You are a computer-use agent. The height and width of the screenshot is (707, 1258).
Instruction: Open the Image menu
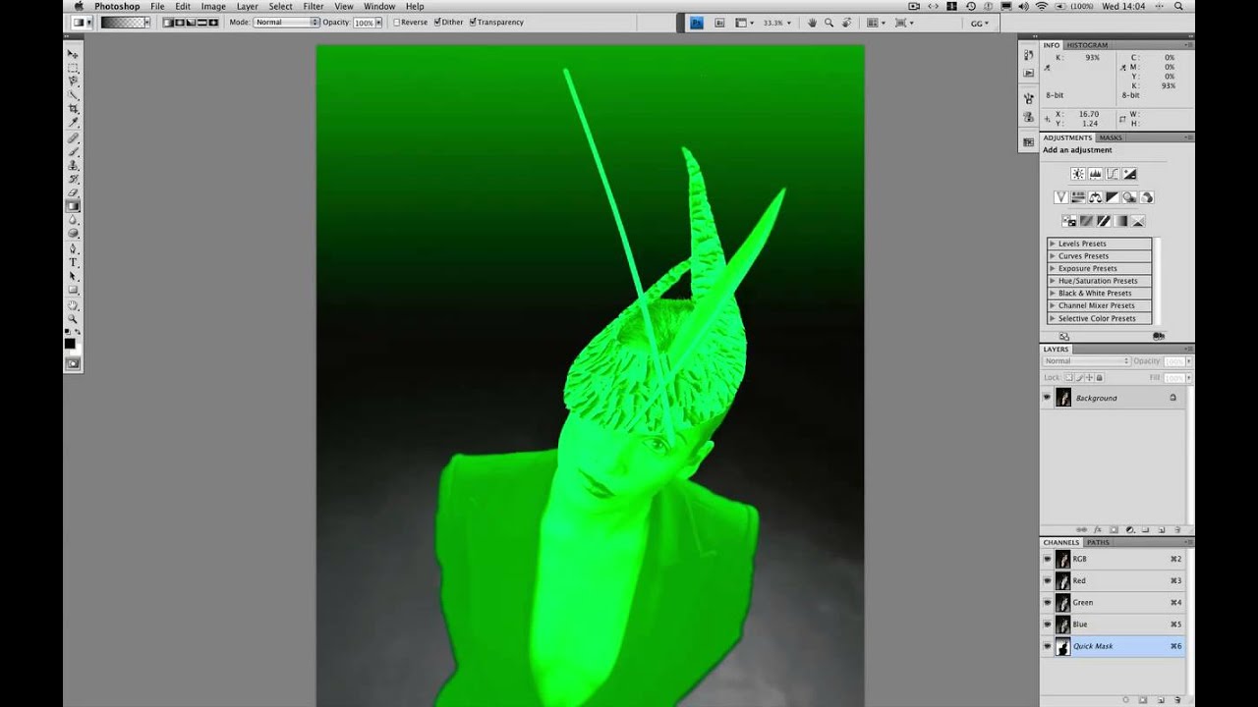click(x=213, y=6)
